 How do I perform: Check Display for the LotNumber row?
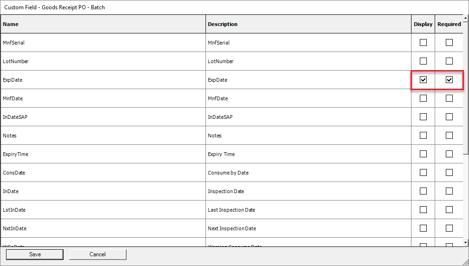pyautogui.click(x=423, y=61)
